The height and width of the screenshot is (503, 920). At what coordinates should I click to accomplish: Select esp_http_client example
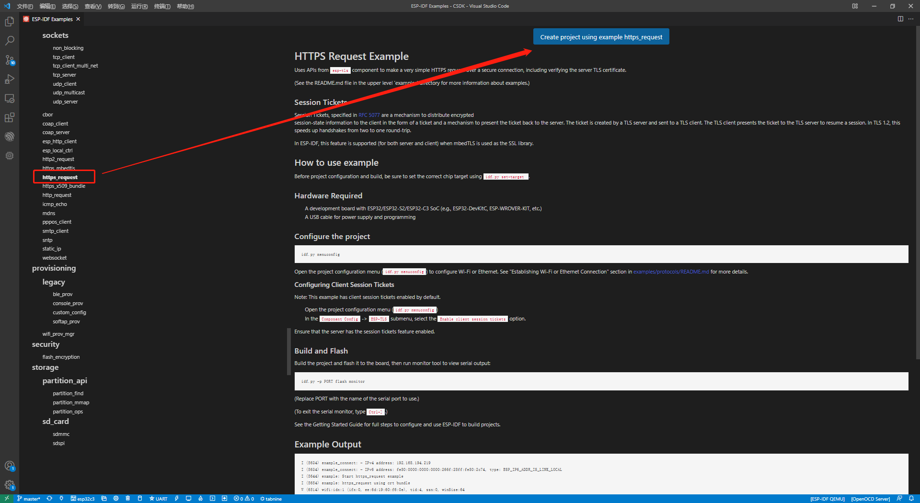[59, 141]
